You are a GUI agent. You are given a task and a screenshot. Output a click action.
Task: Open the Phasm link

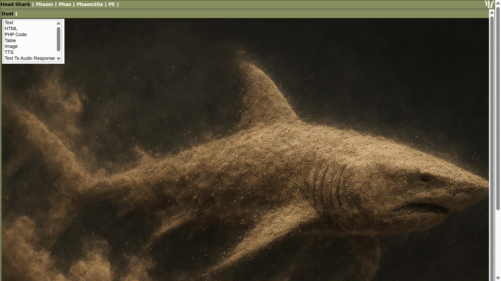[44, 4]
